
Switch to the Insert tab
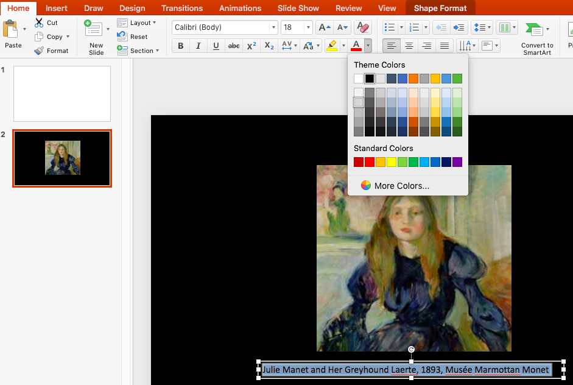(56, 8)
